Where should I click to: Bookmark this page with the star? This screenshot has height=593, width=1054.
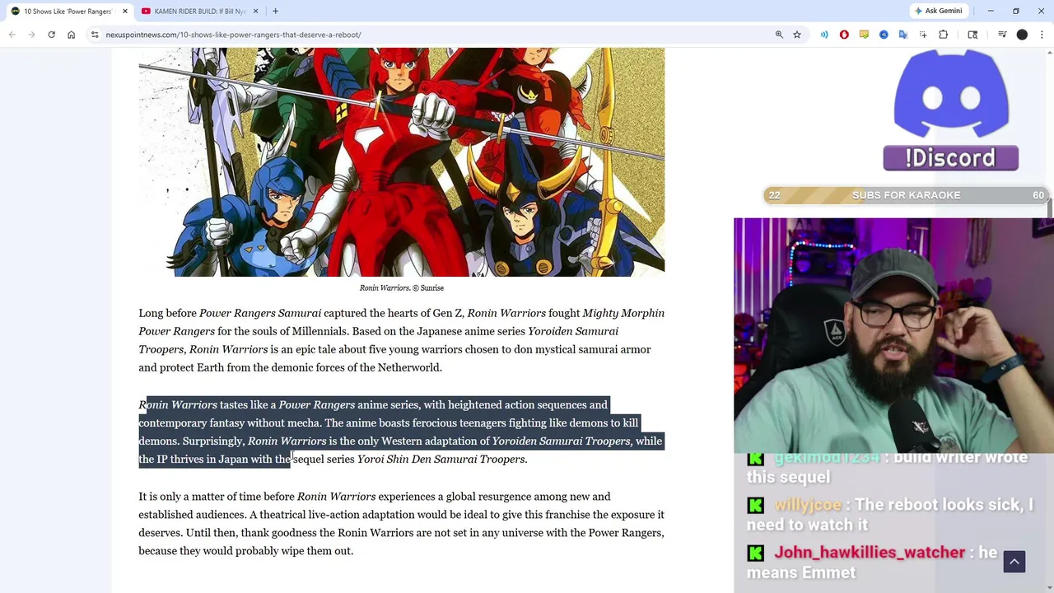click(x=797, y=35)
